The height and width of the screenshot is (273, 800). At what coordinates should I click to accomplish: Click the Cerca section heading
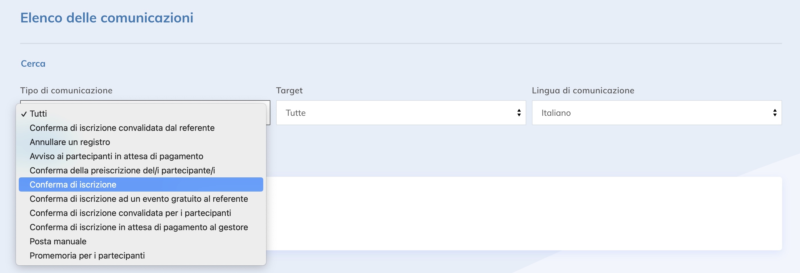pos(33,64)
